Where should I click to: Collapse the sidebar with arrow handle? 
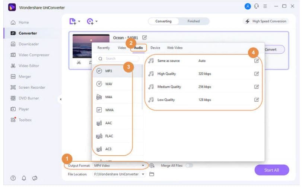tap(60, 99)
